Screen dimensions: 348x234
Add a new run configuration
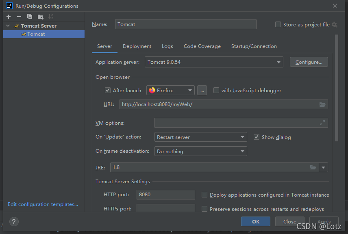9,17
